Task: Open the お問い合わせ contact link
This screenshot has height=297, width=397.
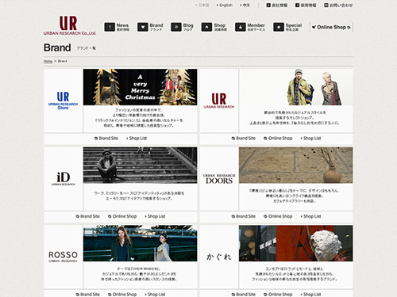Action: tap(338, 5)
